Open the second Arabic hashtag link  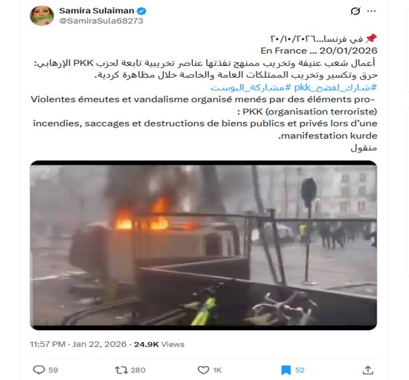tap(251, 88)
